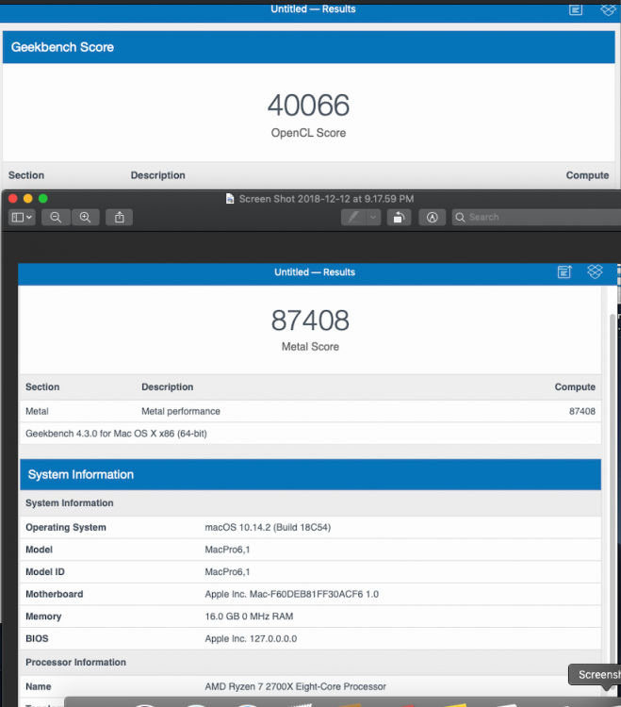
Task: Click the upload results icon in background Geekbench window
Action: [x=576, y=9]
